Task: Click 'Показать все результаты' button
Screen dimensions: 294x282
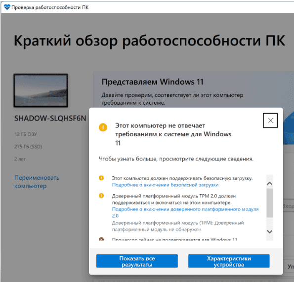Action: (x=137, y=261)
